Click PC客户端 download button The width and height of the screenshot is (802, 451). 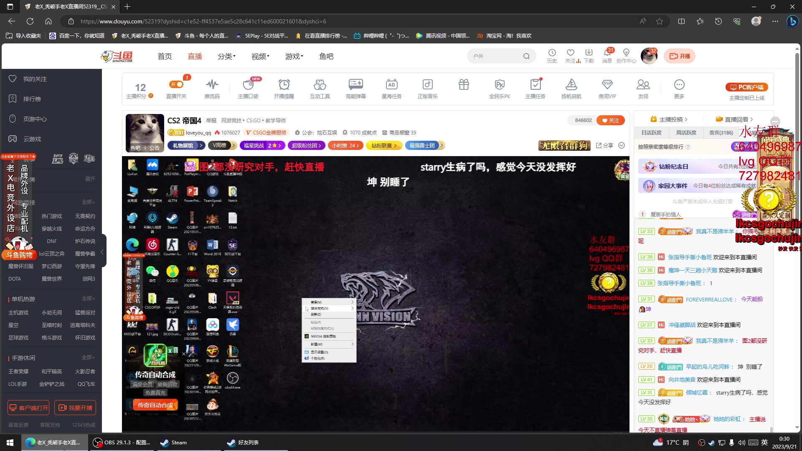(747, 87)
